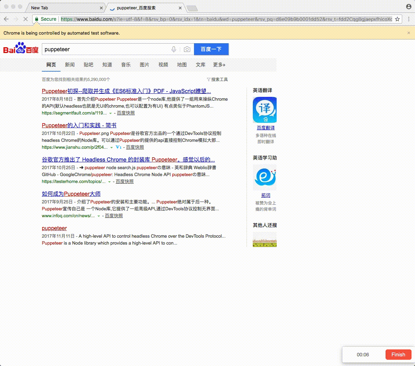This screenshot has height=366, width=415.
Task: Open result Puppeteer的入门和实践 - 简书
Action: click(79, 126)
